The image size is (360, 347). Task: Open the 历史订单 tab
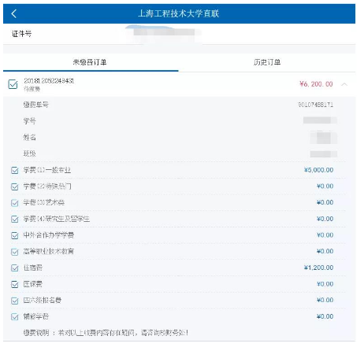tap(267, 62)
